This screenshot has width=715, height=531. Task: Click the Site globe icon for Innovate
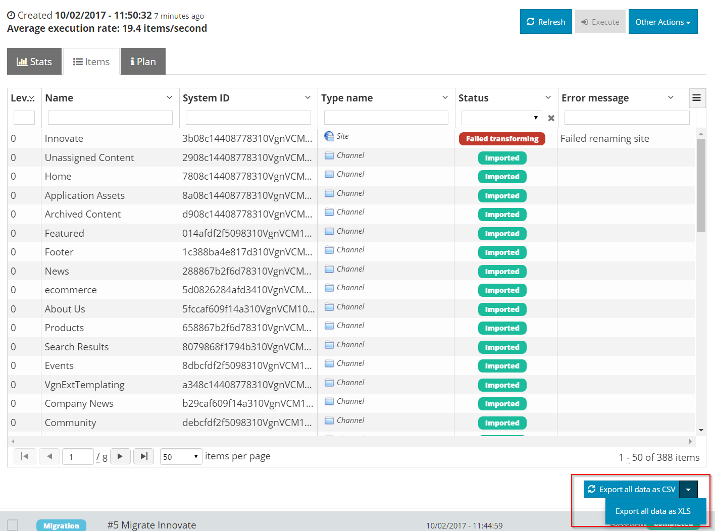coord(329,136)
